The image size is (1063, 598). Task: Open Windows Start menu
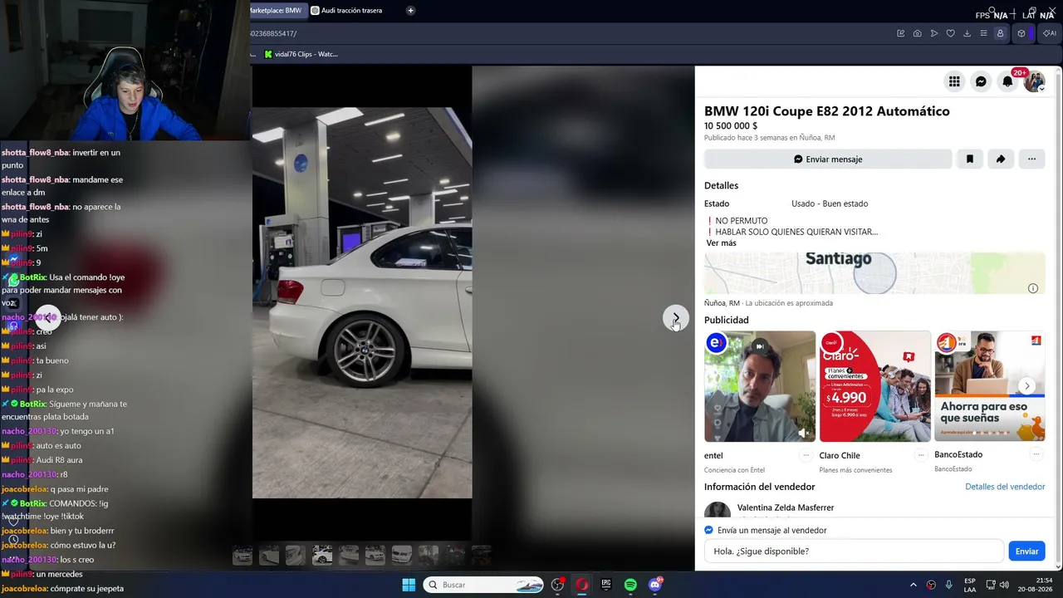click(x=409, y=585)
